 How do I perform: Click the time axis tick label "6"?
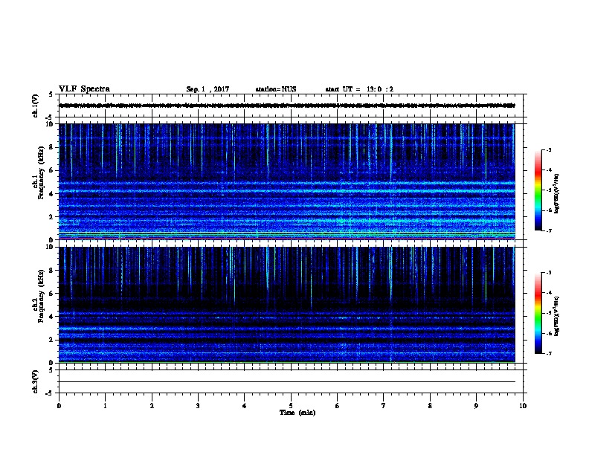click(x=338, y=406)
